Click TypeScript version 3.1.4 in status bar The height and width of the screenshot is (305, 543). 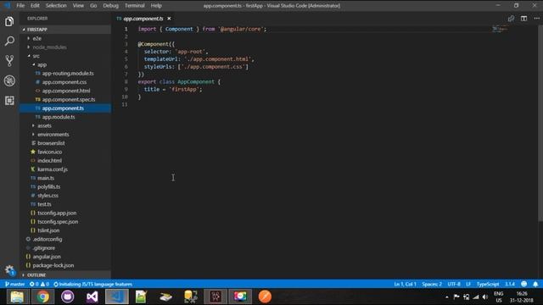tap(509, 284)
